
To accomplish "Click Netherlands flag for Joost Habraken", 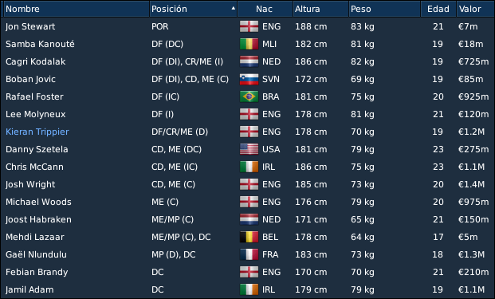I will pos(249,219).
